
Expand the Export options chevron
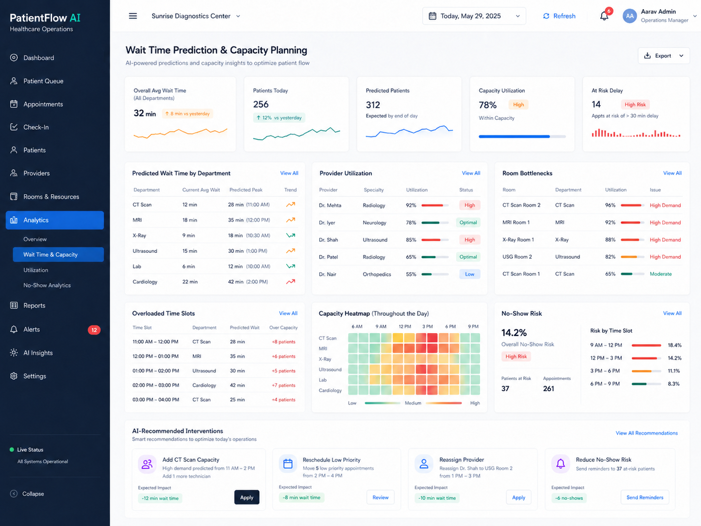click(x=681, y=56)
